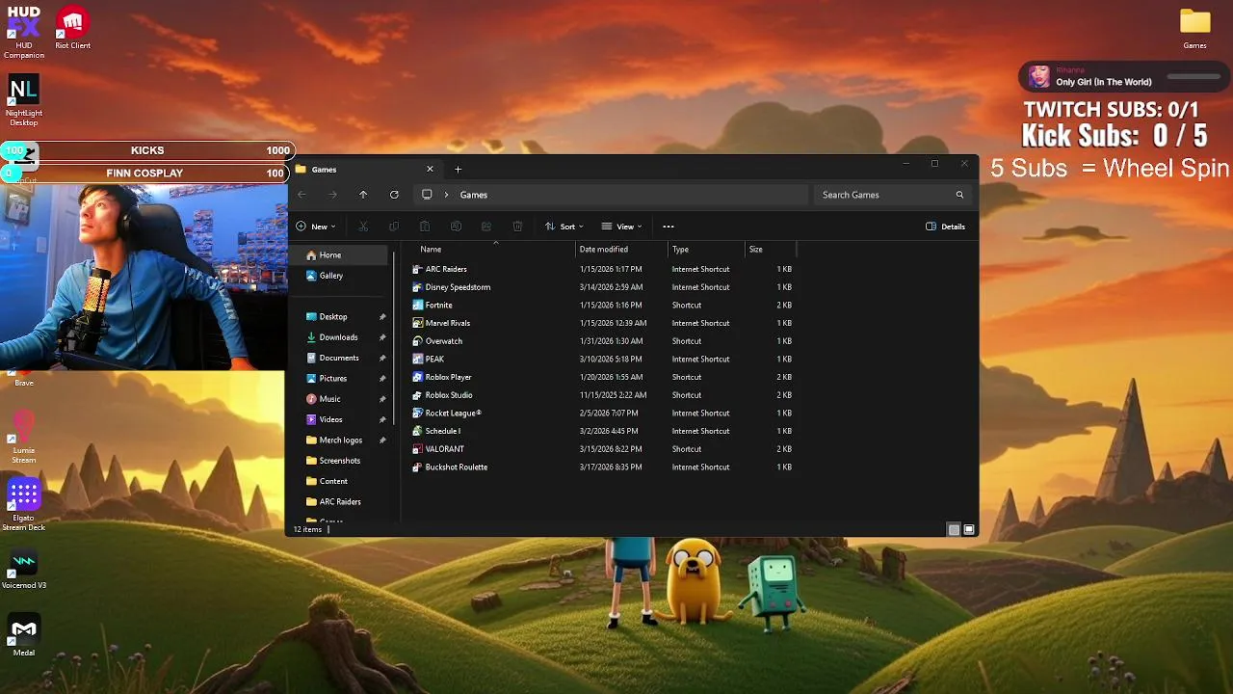1233x694 pixels.
Task: Go back in File Explorer
Action: (x=302, y=195)
